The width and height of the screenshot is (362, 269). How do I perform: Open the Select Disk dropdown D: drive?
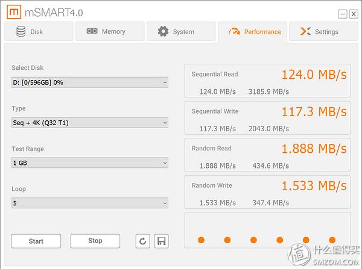pos(90,82)
